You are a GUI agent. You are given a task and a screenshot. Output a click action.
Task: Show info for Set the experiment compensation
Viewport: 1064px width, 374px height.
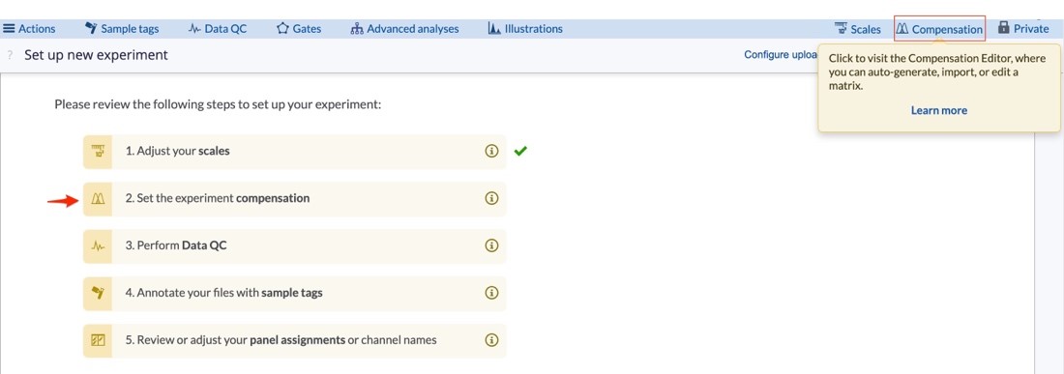[492, 198]
